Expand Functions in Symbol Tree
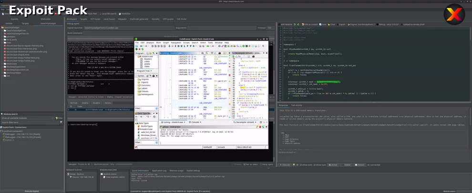The height and width of the screenshot is (193, 472). click(136, 85)
